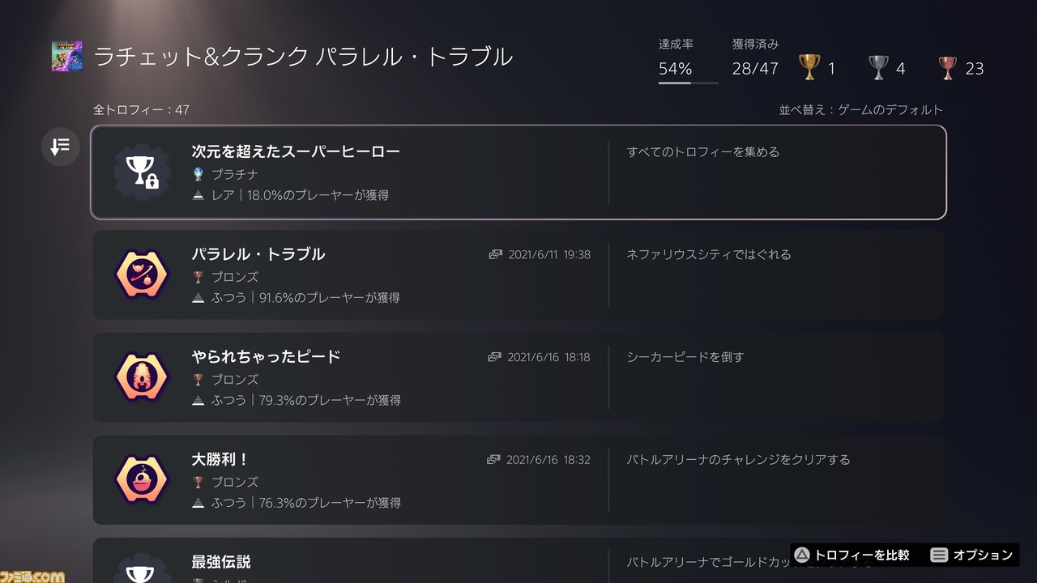Click the オプション button
The height and width of the screenshot is (583, 1037).
point(971,555)
